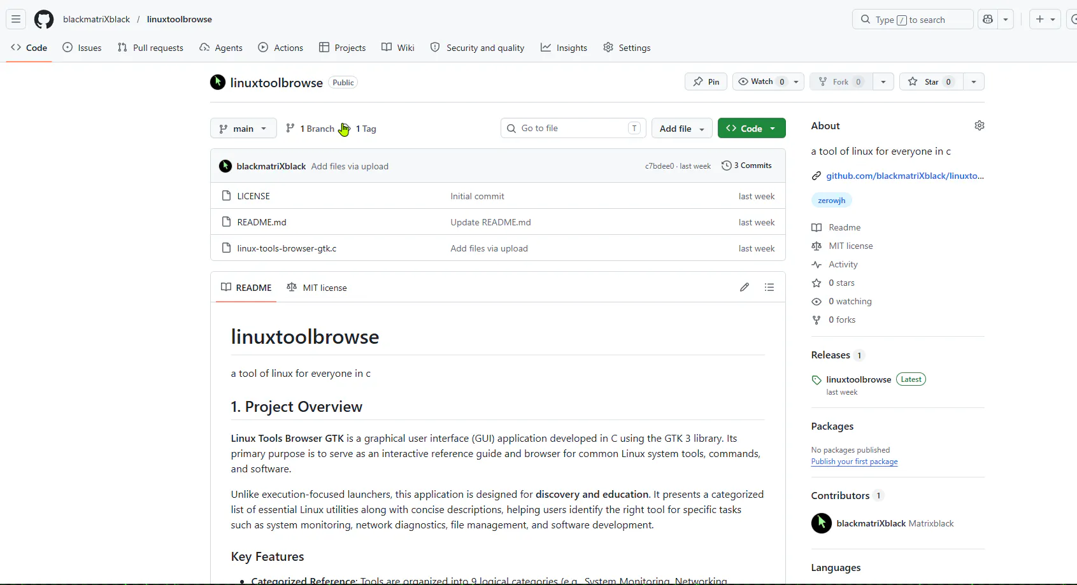The width and height of the screenshot is (1077, 585).
Task: Open contributor blackmatriXblack Matrixblack profile
Action: (895, 523)
